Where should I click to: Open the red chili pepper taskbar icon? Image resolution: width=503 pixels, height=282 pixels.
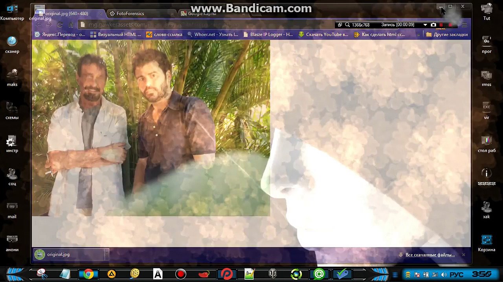point(204,274)
